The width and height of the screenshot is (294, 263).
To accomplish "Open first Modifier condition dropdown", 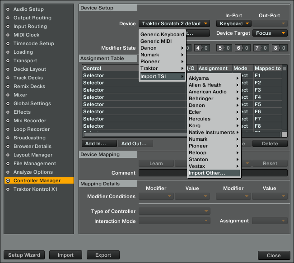I will 156,196.
